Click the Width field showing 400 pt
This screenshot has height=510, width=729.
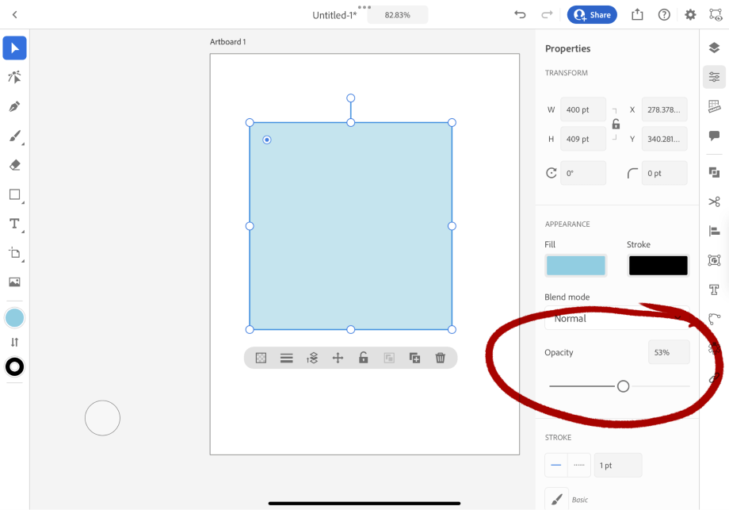click(583, 109)
